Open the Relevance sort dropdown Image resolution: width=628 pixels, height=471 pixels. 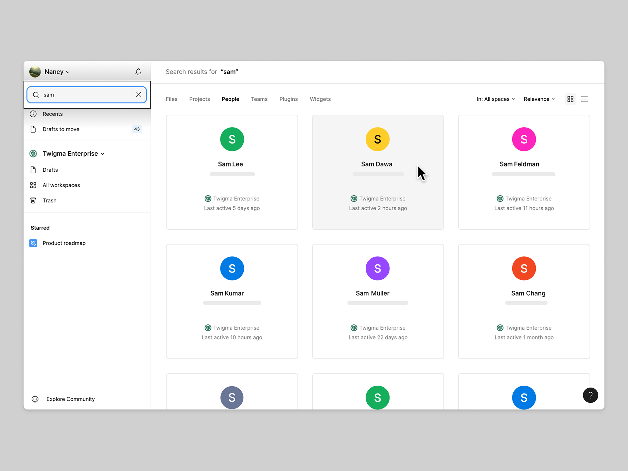point(539,99)
